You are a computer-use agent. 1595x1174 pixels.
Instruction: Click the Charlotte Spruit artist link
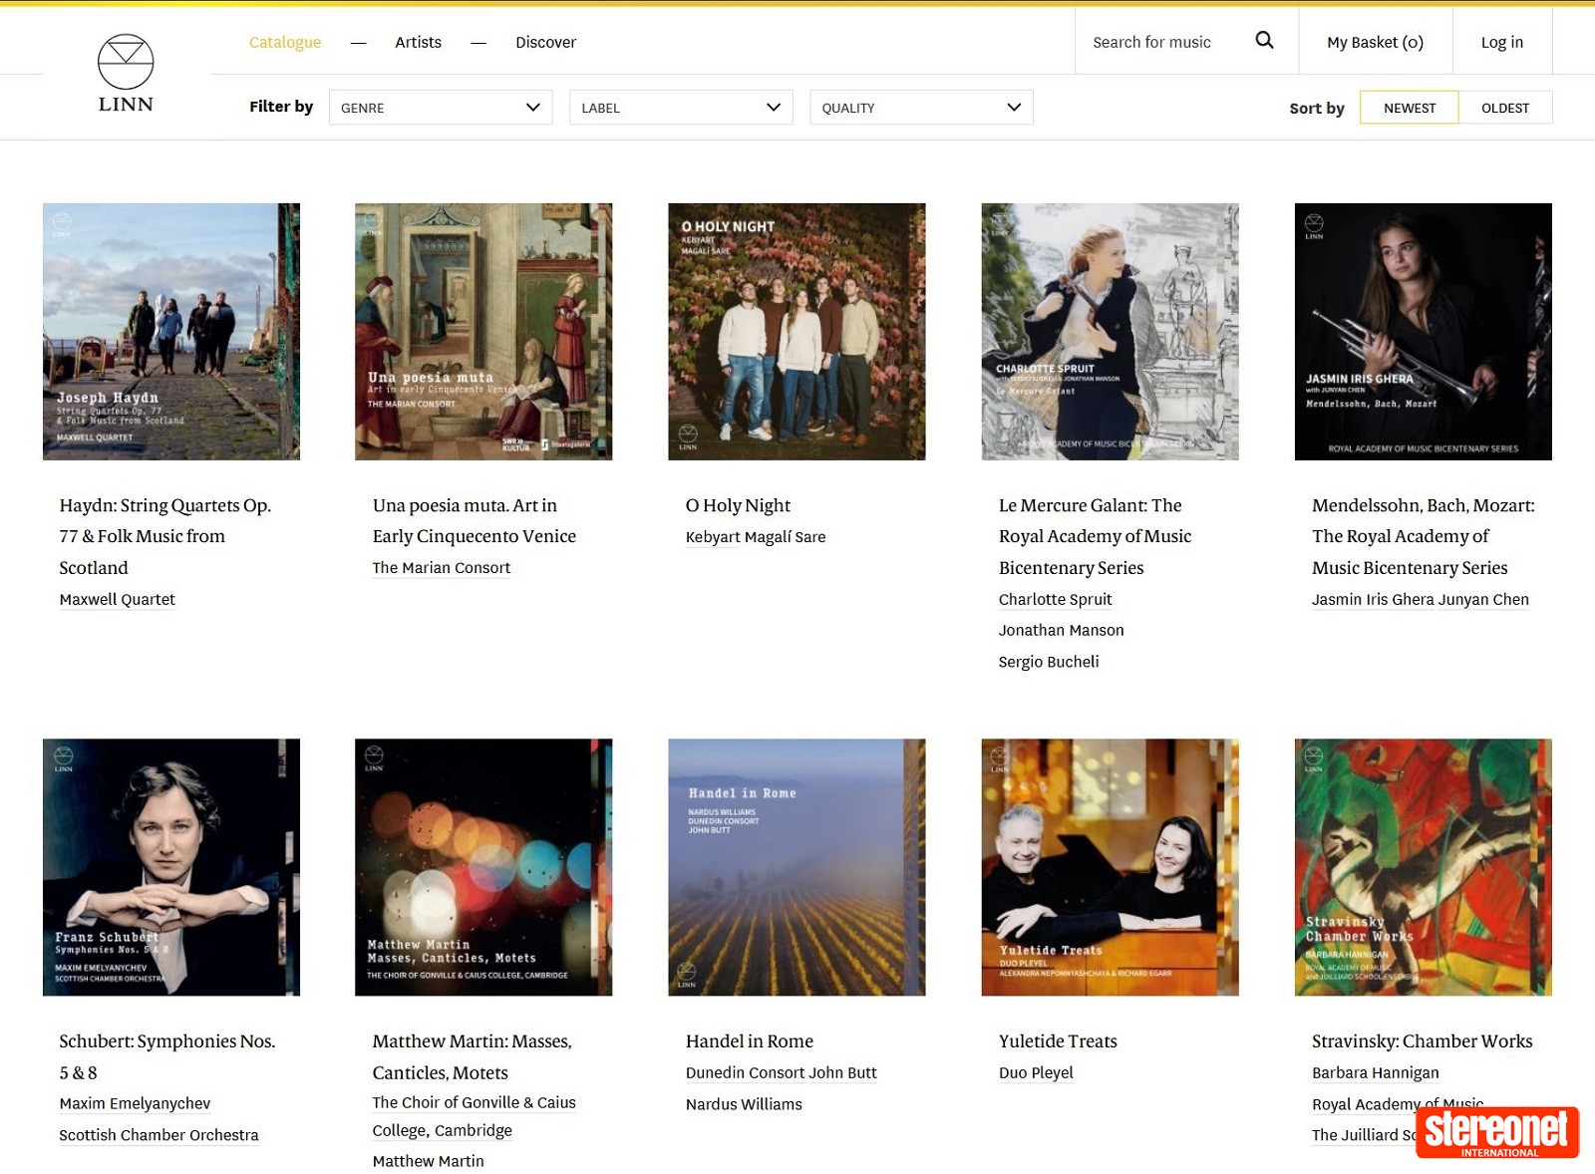[x=1055, y=599]
